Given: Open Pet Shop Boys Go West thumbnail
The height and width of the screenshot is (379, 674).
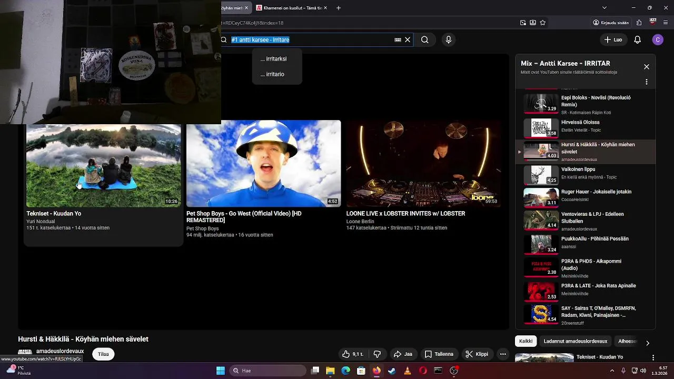Looking at the screenshot, I should click(263, 164).
